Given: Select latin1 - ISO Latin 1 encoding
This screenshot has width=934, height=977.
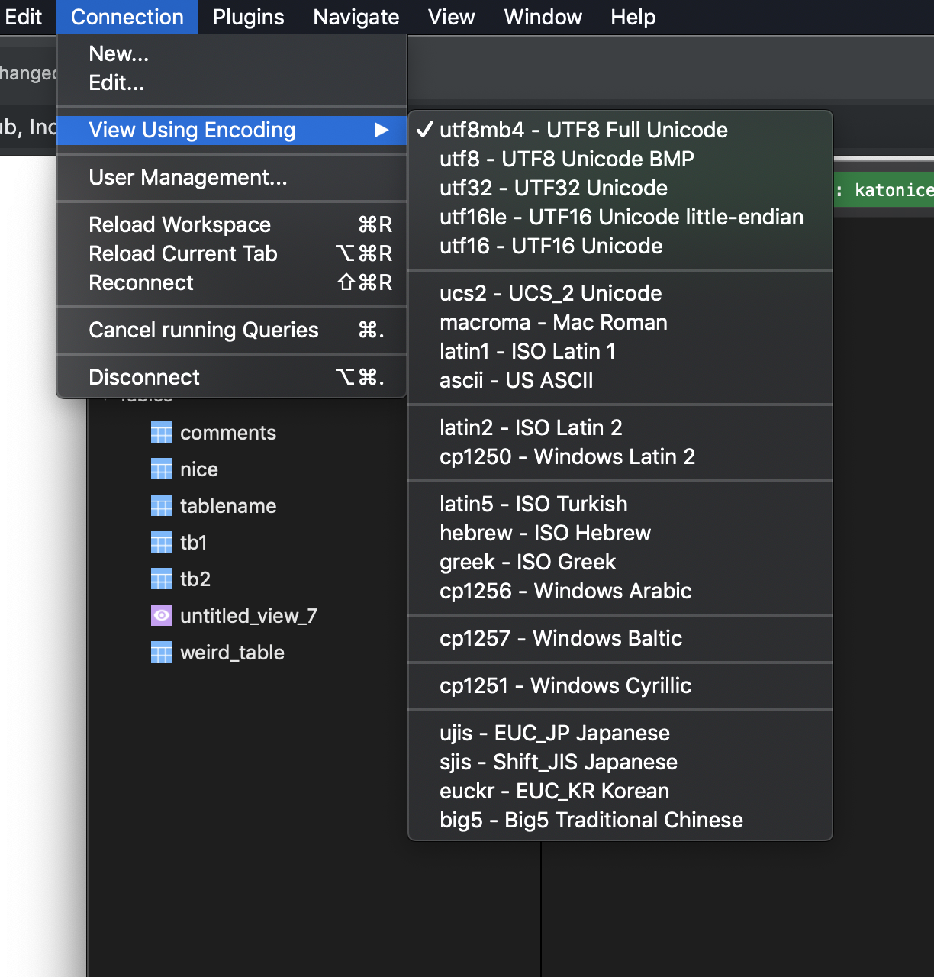Looking at the screenshot, I should tap(527, 351).
